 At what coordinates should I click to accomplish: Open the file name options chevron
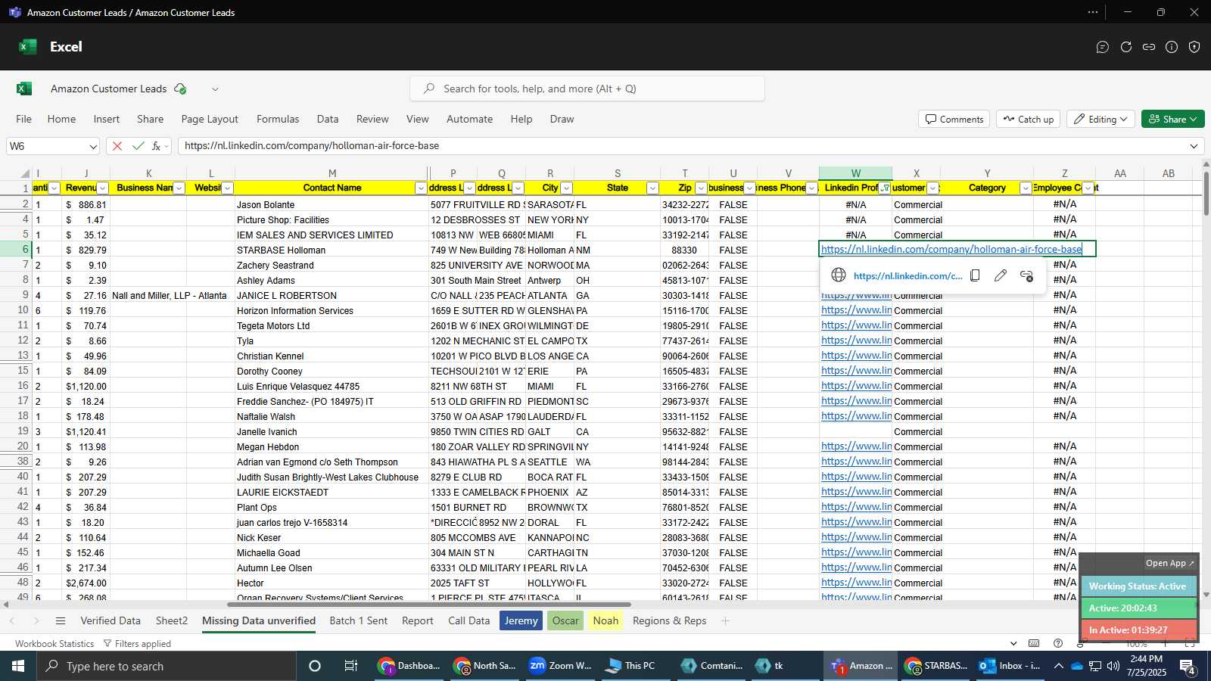point(215,89)
